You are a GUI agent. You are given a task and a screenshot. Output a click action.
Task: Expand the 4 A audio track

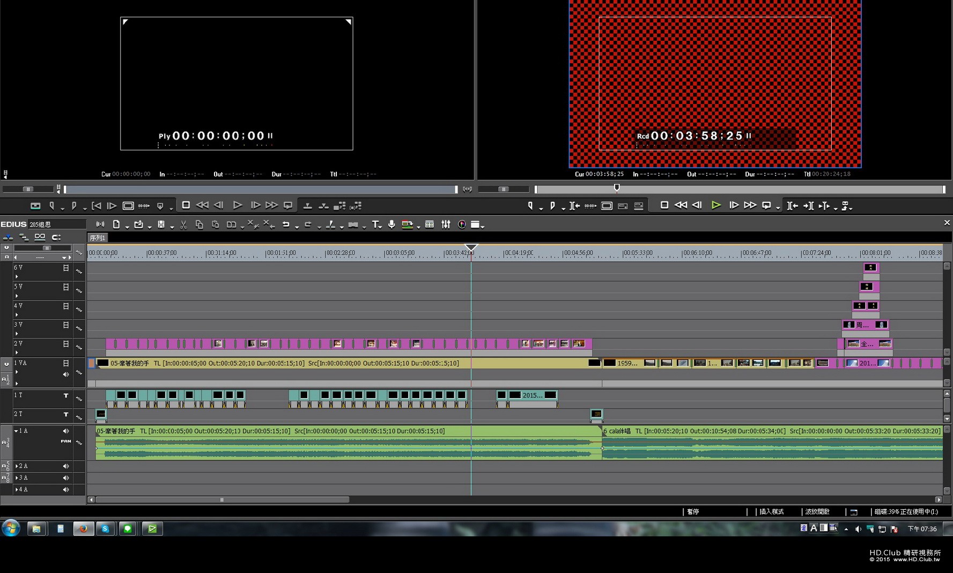click(17, 490)
